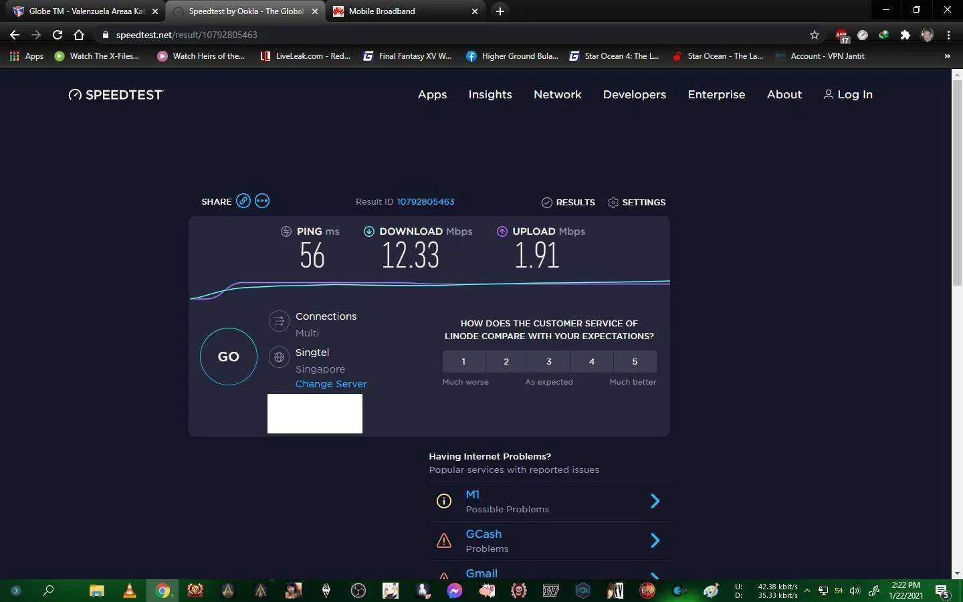Click the share link copy icon
The height and width of the screenshot is (602, 963).
point(243,201)
